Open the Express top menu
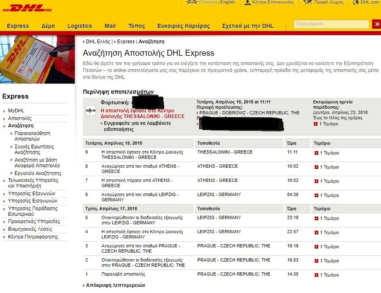The height and width of the screenshot is (293, 381). (x=18, y=26)
